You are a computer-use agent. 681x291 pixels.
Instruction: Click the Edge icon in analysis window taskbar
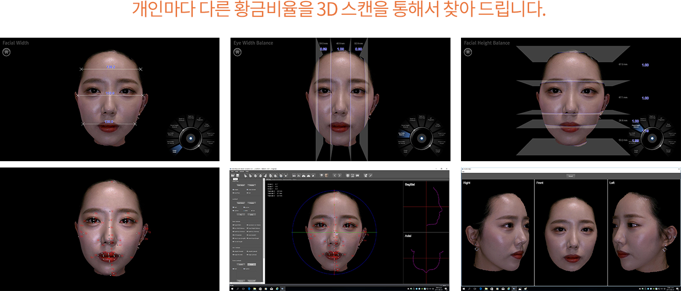click(x=249, y=288)
